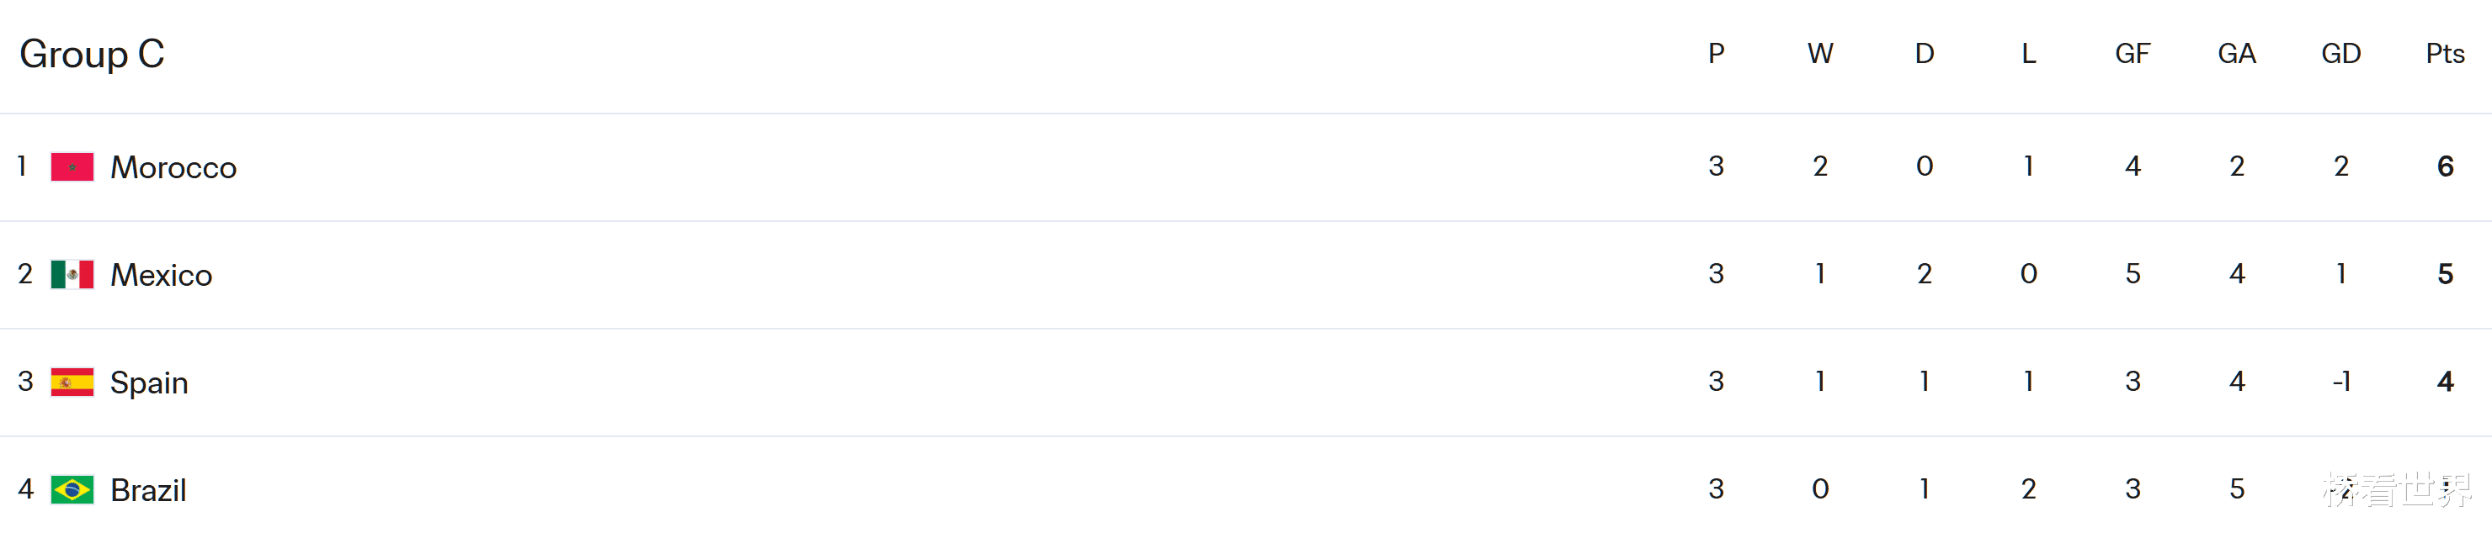Click the GA column header

click(x=2237, y=54)
